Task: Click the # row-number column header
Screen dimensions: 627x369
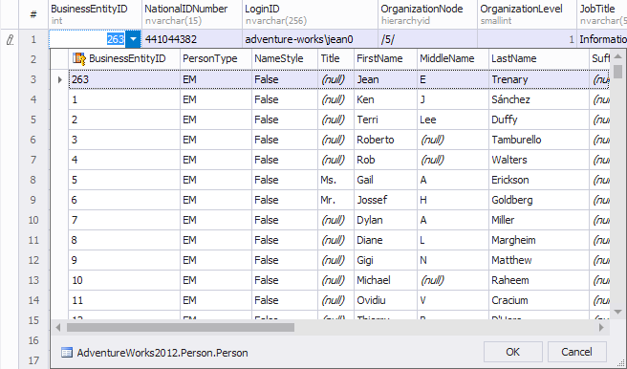Action: pos(33,14)
